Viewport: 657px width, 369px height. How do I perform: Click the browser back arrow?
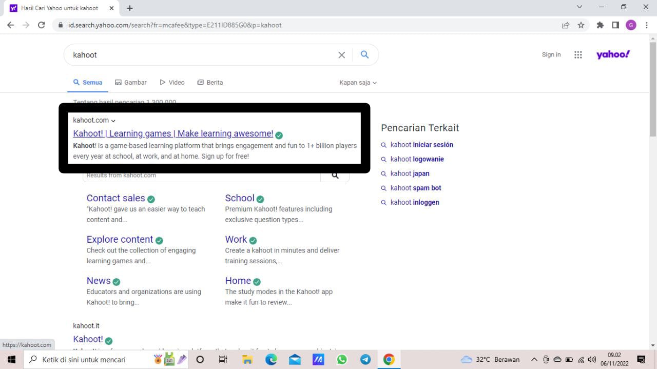pyautogui.click(x=10, y=25)
